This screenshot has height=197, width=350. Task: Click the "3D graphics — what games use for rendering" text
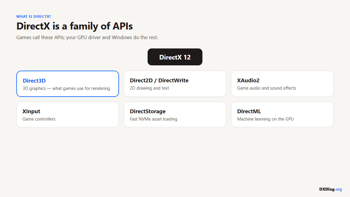pos(66,88)
